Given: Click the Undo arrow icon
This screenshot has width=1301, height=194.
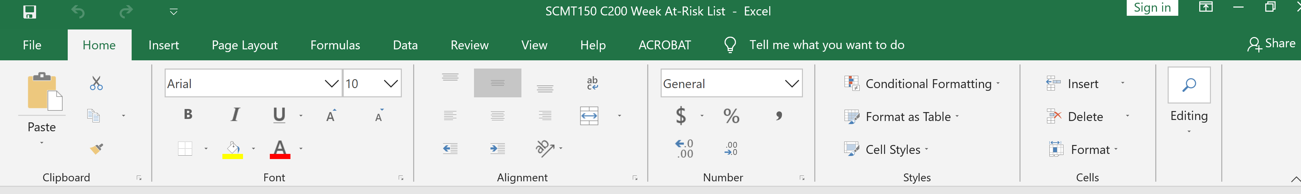Looking at the screenshot, I should [x=78, y=12].
